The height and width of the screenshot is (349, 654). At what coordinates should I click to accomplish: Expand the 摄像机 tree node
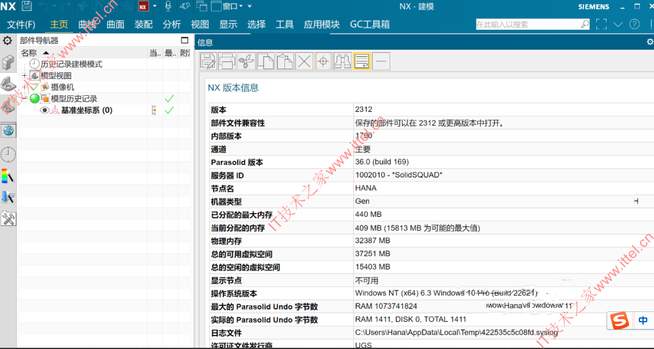[24, 87]
